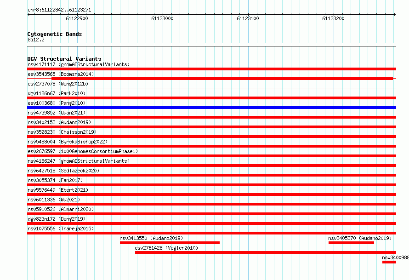
Task: Click the nsv5576449 Ebert2021 label
Action: point(58,190)
